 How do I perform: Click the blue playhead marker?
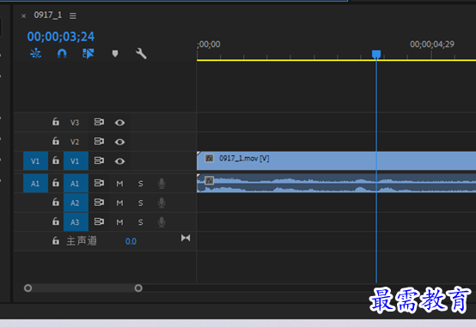coord(376,54)
